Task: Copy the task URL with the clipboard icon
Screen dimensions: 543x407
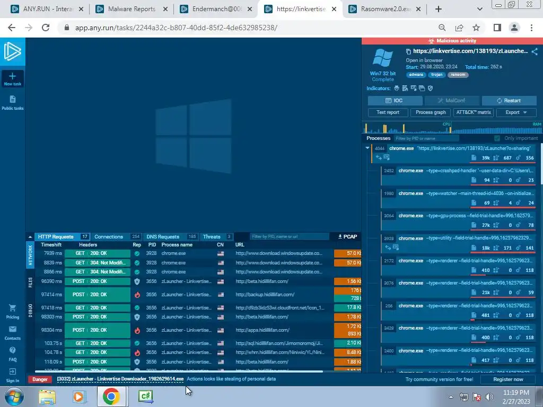Action: click(408, 51)
